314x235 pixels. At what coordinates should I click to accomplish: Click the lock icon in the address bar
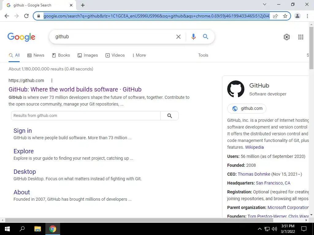pyautogui.click(x=39, y=16)
